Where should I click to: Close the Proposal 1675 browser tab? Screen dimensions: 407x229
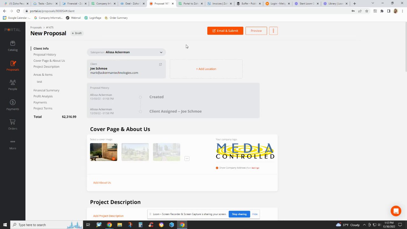[173, 3]
